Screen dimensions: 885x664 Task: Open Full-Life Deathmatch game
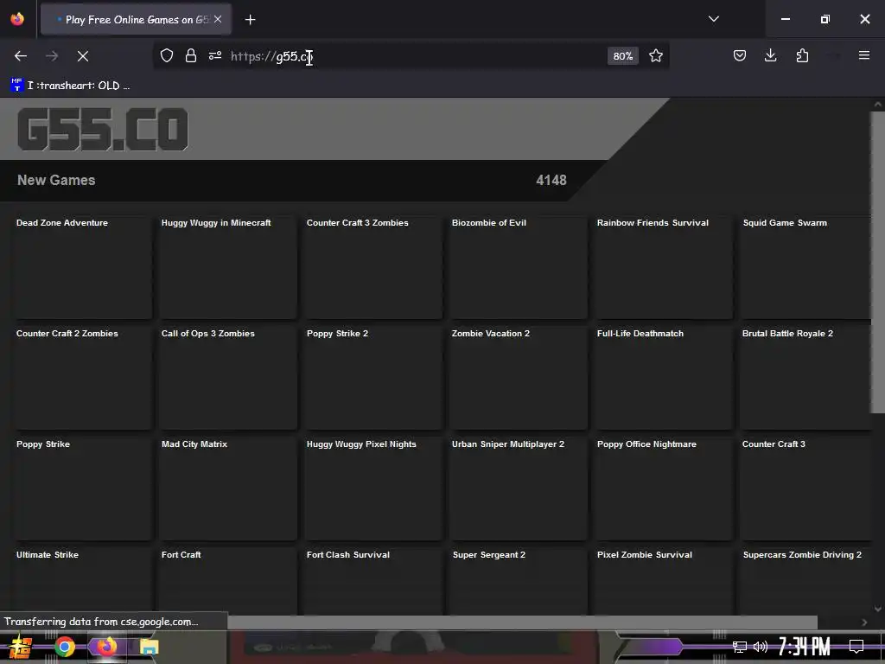[x=665, y=378]
